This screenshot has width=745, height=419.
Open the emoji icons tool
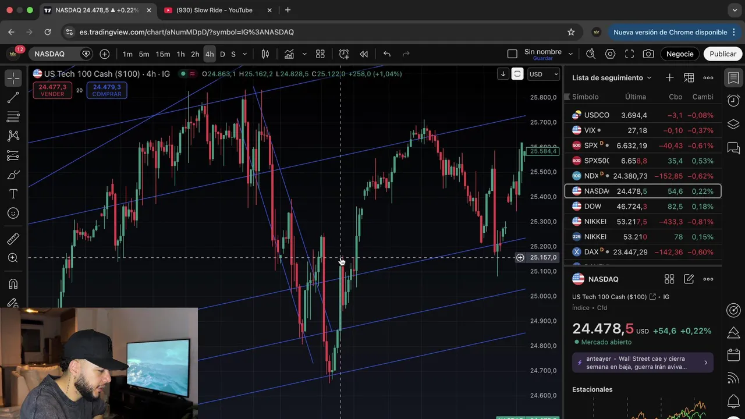(x=13, y=213)
